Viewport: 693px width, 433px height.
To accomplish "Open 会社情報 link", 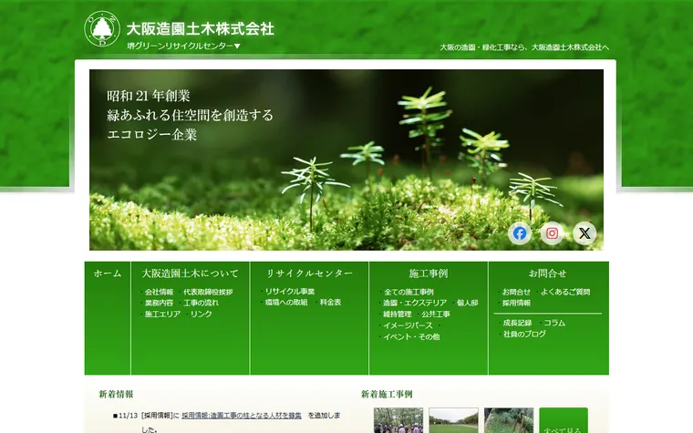I will point(159,292).
